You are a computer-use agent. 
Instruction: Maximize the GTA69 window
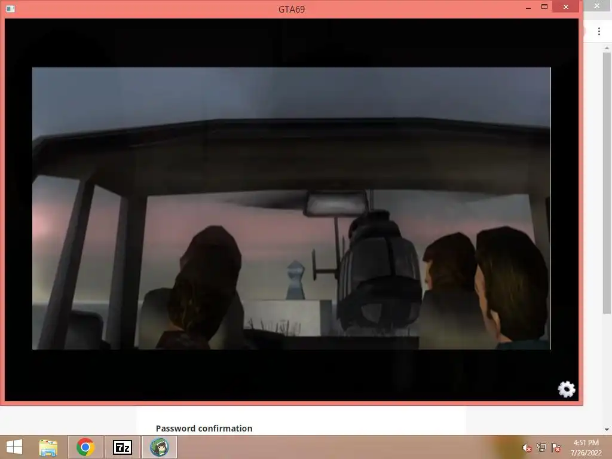pos(544,7)
